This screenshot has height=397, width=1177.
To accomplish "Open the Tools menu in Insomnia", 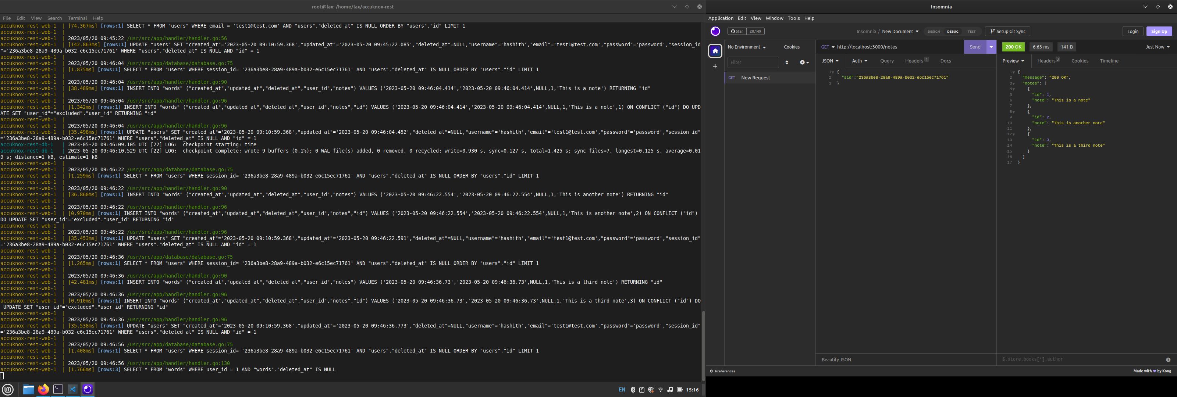I will pos(794,18).
